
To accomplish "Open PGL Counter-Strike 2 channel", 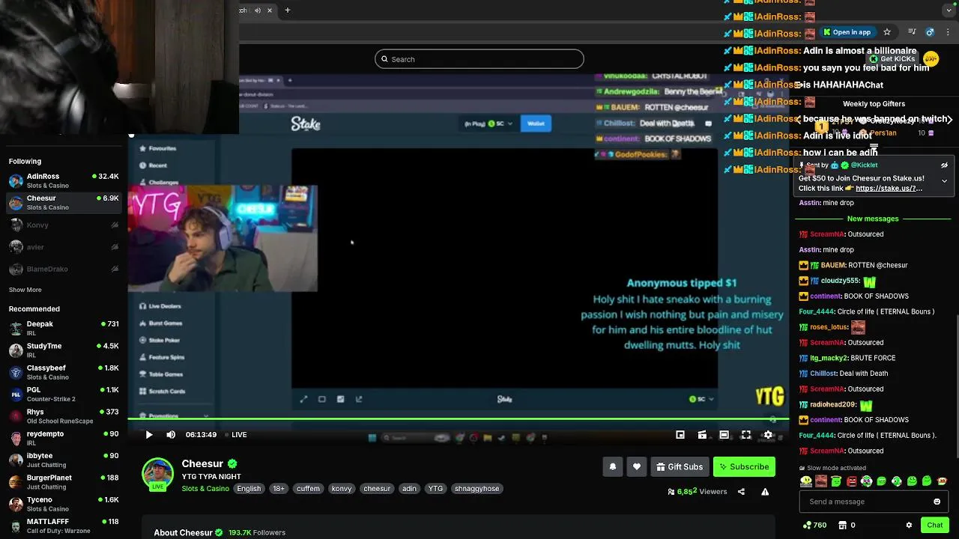I will click(x=64, y=395).
